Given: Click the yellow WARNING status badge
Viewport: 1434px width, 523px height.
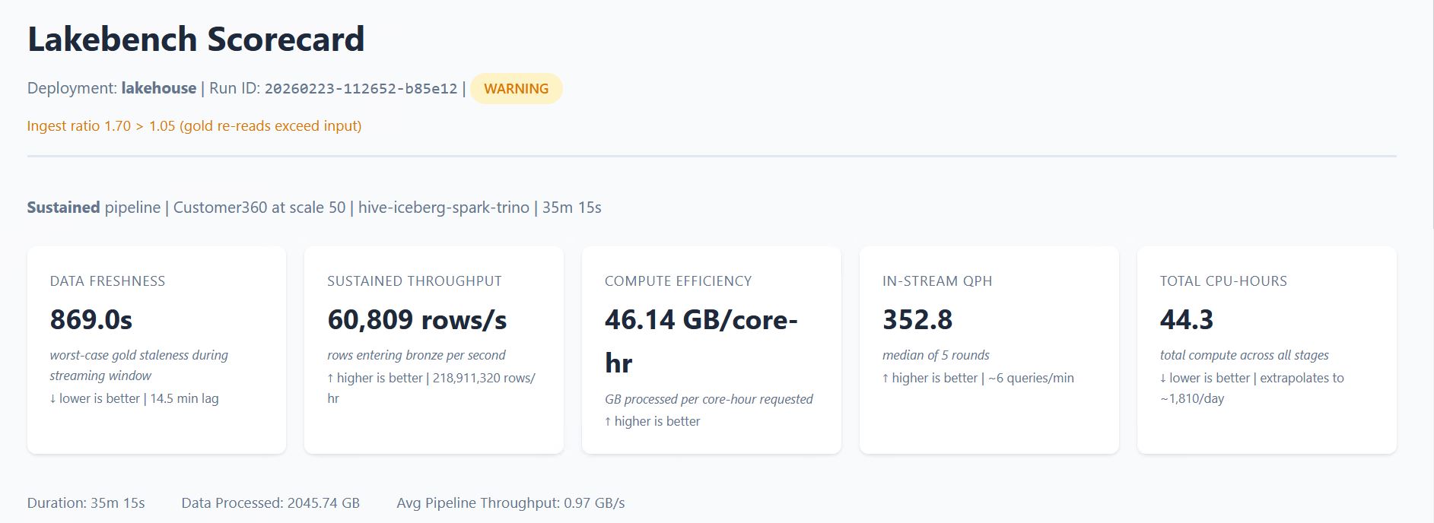Looking at the screenshot, I should pyautogui.click(x=516, y=89).
